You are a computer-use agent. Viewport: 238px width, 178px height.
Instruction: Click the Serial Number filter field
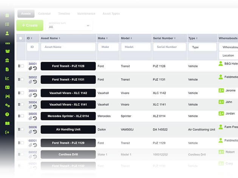170,47
